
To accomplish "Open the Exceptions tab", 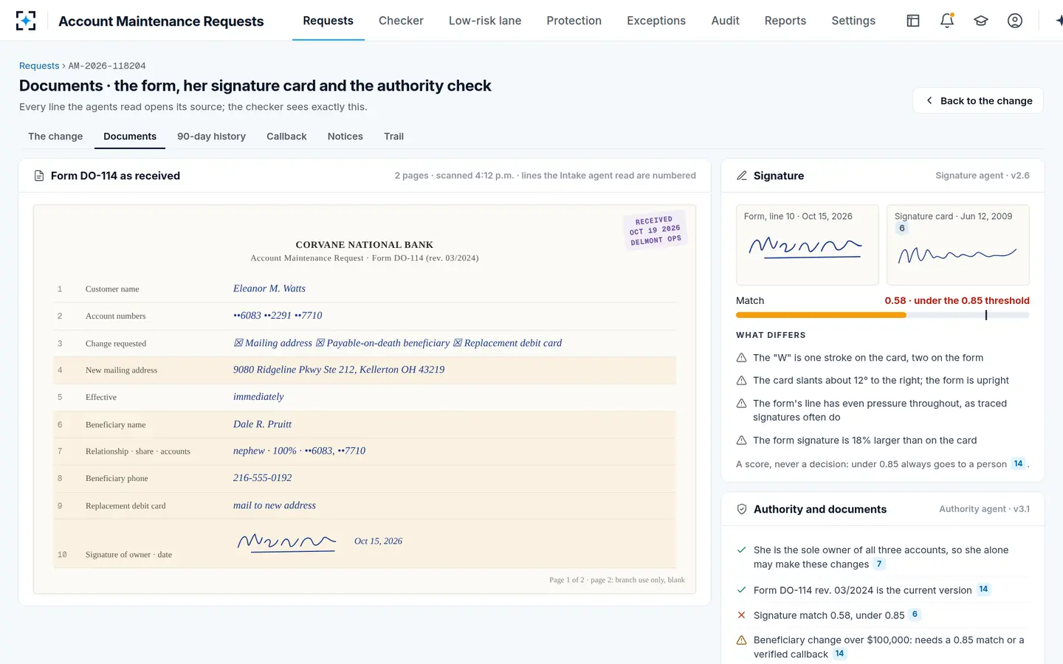I will pyautogui.click(x=656, y=21).
